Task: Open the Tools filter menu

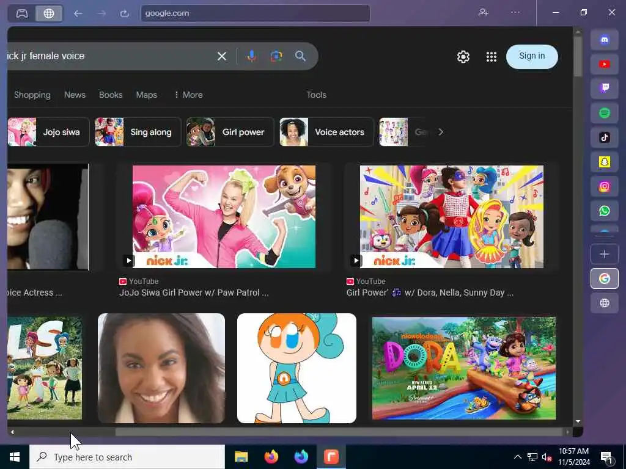Action: pos(316,95)
